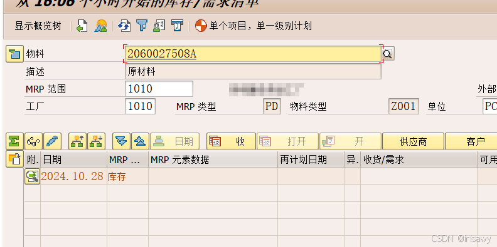Click the 异. column header

(x=353, y=159)
